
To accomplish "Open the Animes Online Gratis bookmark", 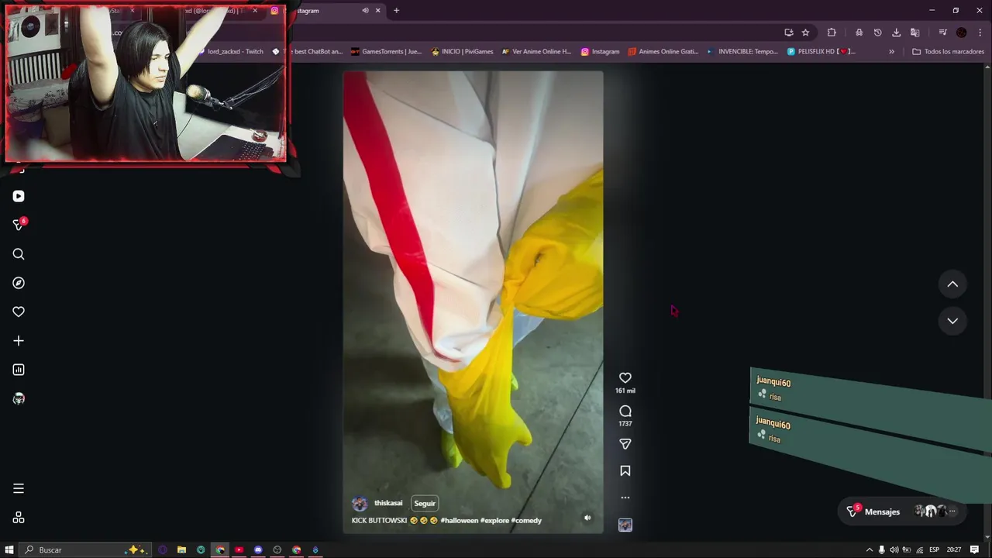I will [x=663, y=52].
